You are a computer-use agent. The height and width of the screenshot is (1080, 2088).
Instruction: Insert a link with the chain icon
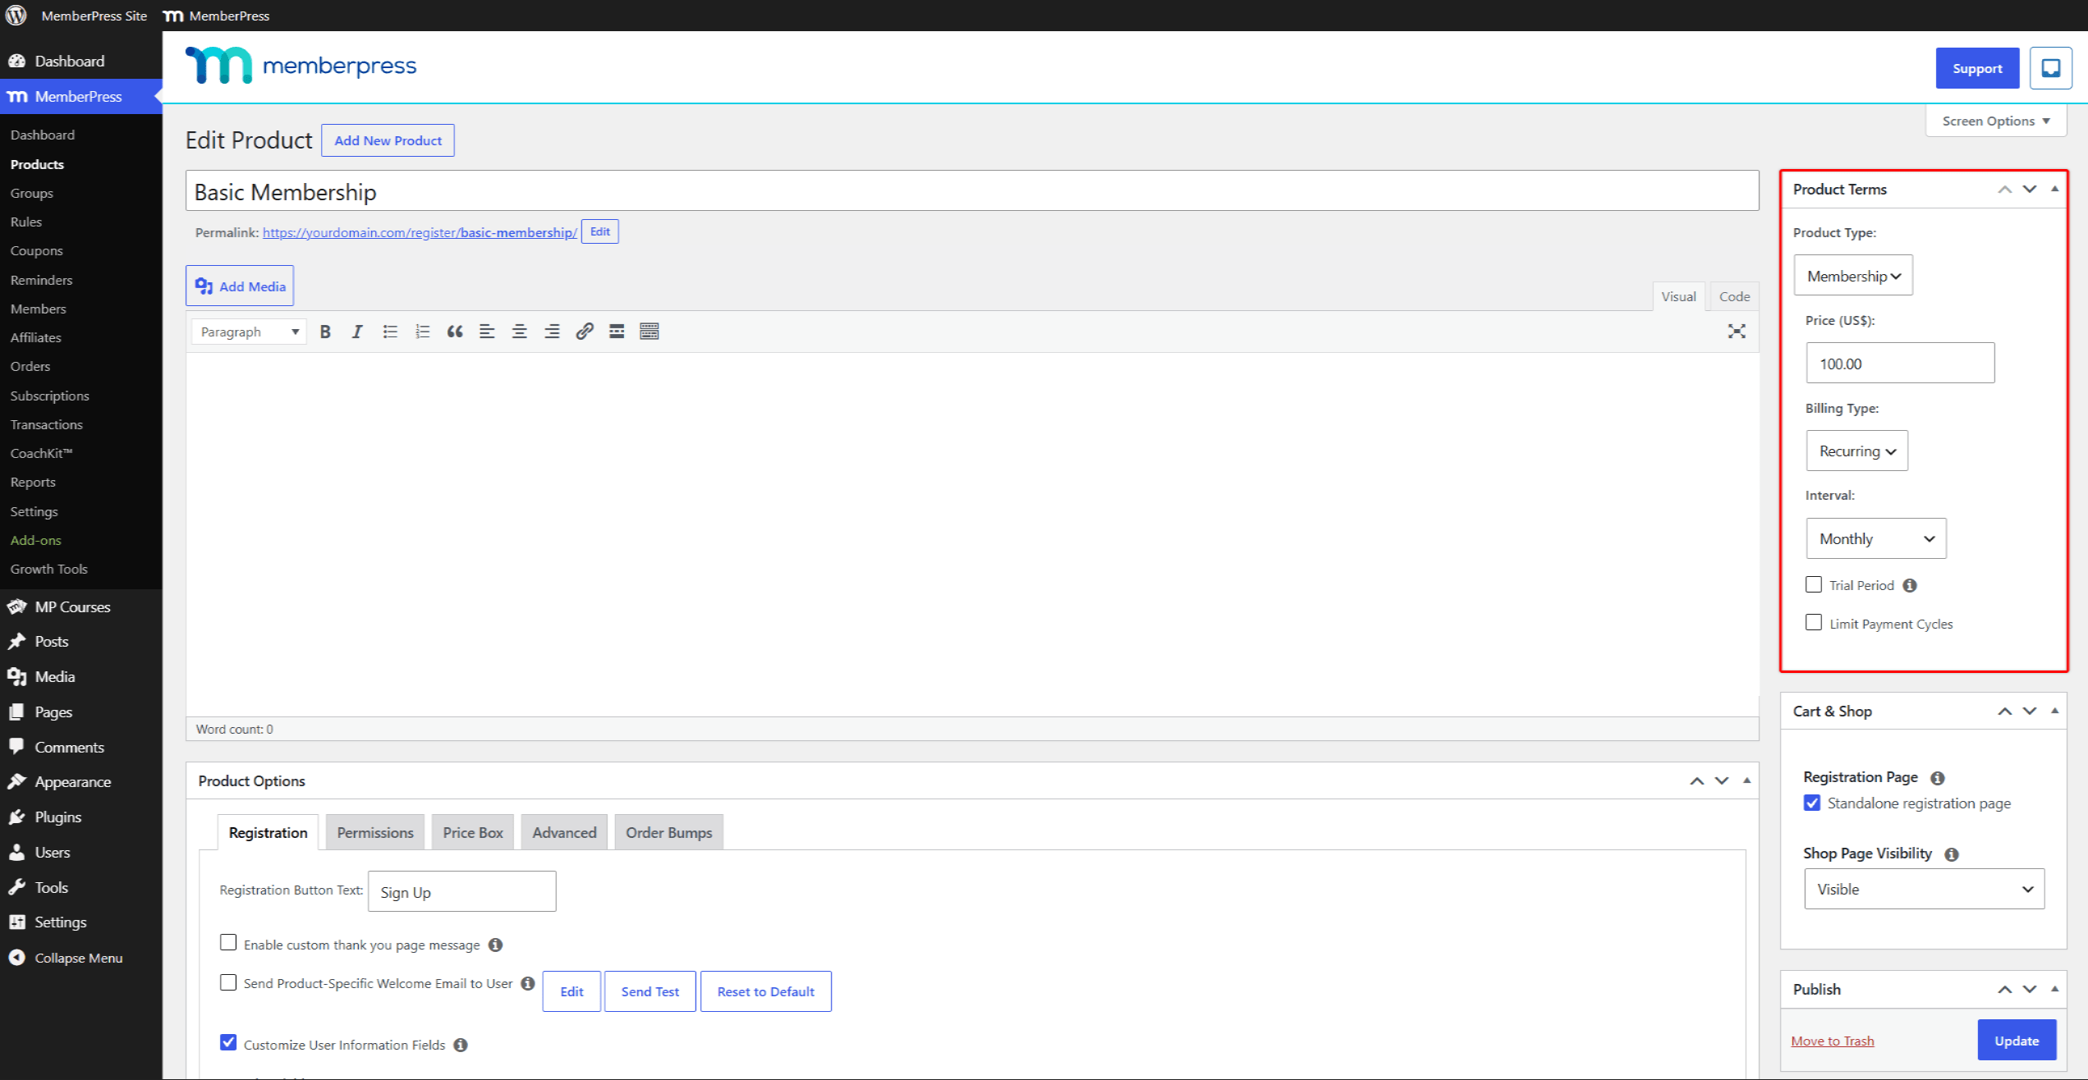coord(585,332)
